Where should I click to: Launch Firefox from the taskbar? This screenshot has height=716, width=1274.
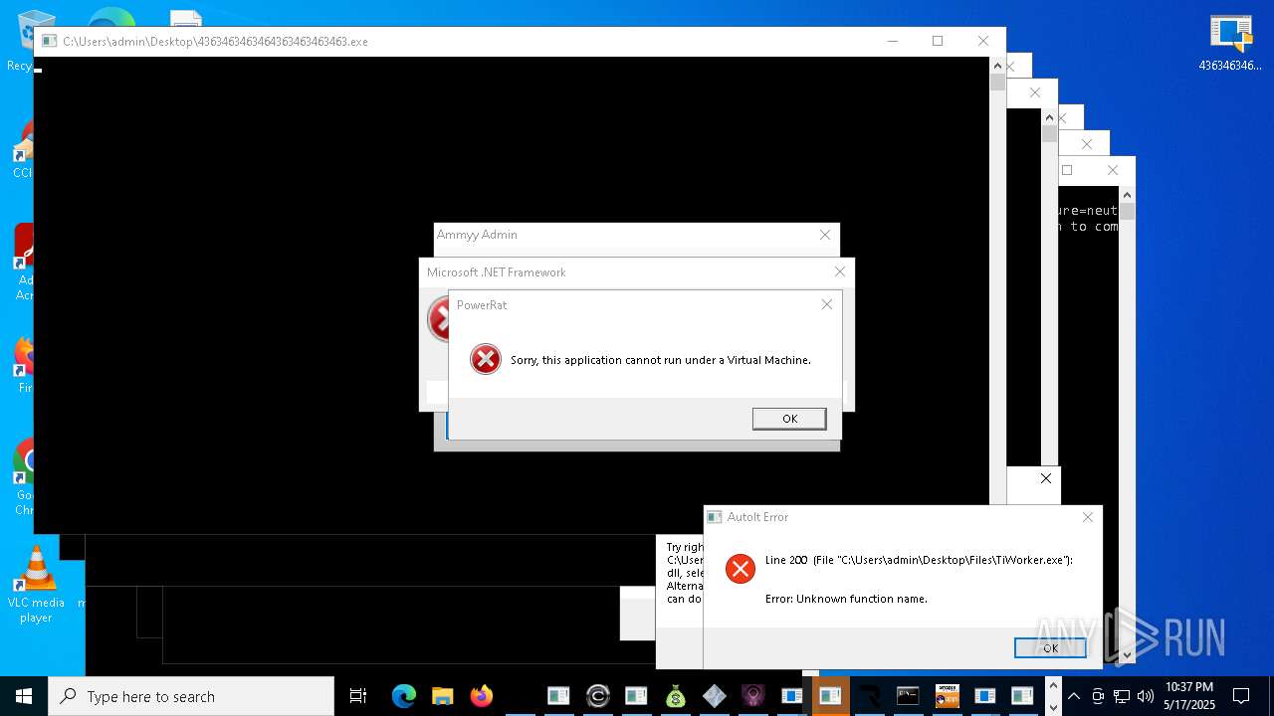pyautogui.click(x=482, y=696)
